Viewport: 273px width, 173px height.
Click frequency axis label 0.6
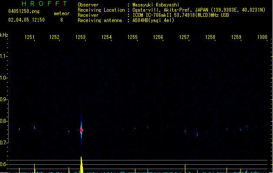[3, 164]
